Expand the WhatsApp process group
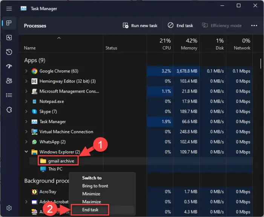The image size is (264, 217). tap(26, 142)
